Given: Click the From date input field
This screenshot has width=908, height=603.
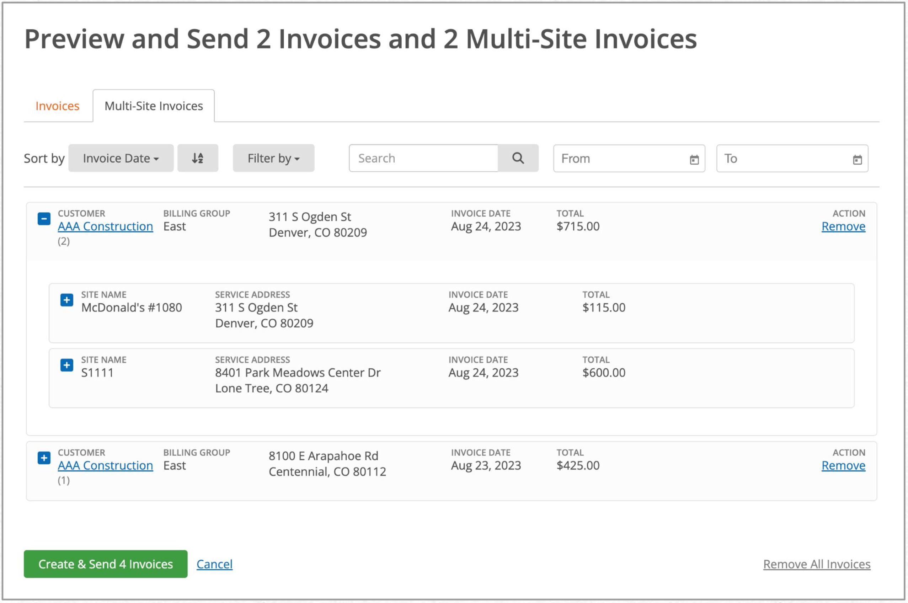Looking at the screenshot, I should [615, 159].
